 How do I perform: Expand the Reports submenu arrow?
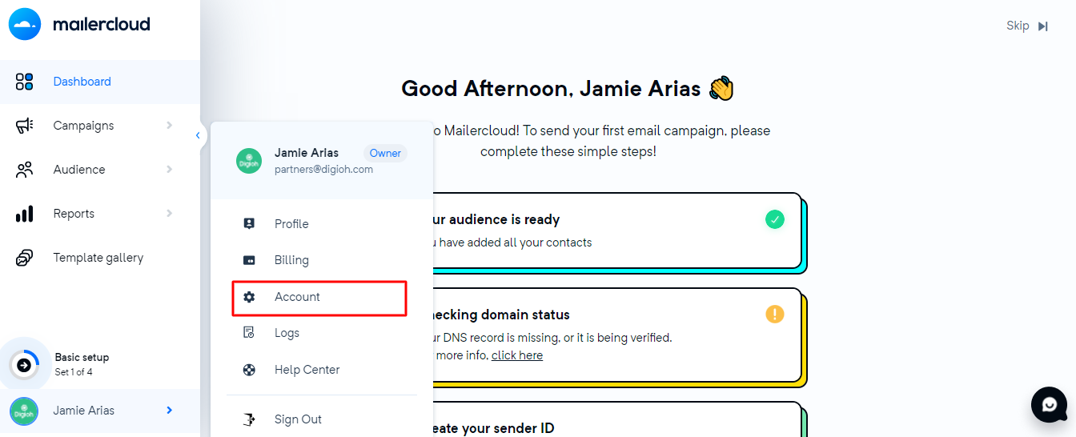point(169,214)
